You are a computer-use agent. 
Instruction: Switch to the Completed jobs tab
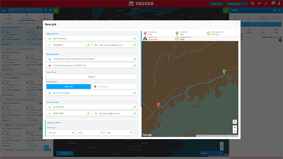[44, 17]
